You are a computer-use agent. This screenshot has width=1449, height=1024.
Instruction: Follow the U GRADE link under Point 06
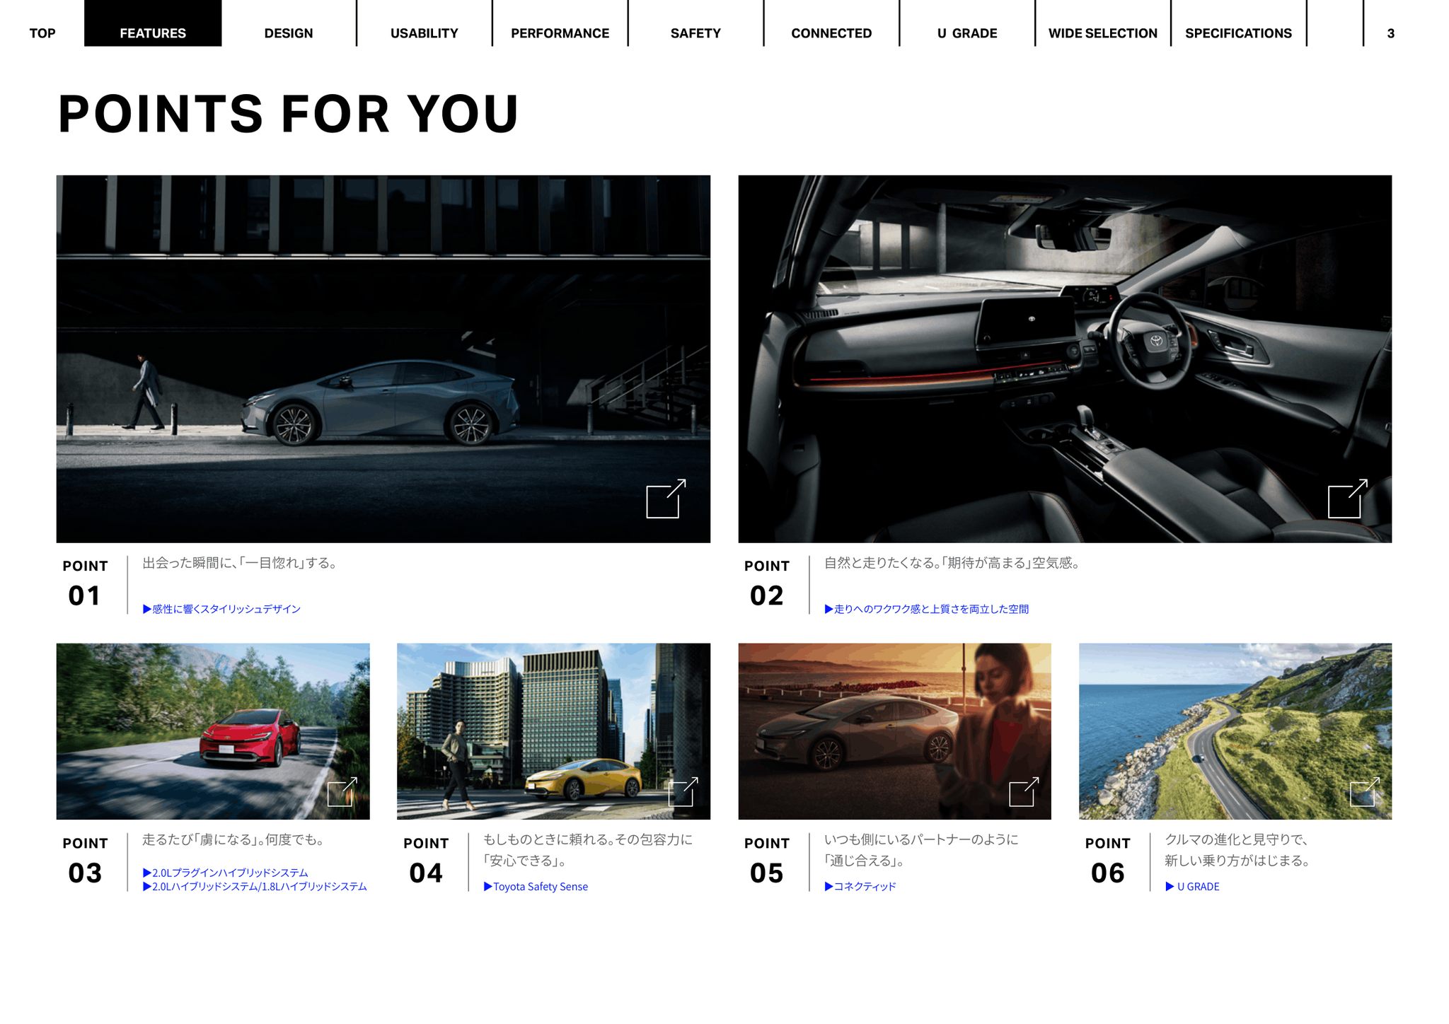tap(1192, 886)
